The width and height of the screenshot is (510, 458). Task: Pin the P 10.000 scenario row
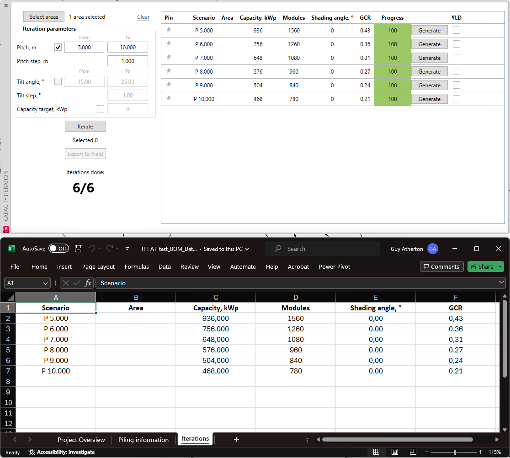[x=169, y=99]
